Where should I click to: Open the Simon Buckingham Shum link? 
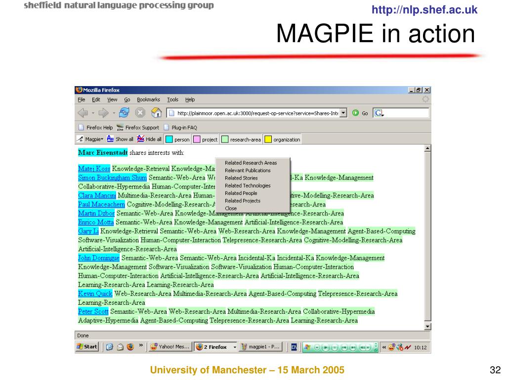112,178
